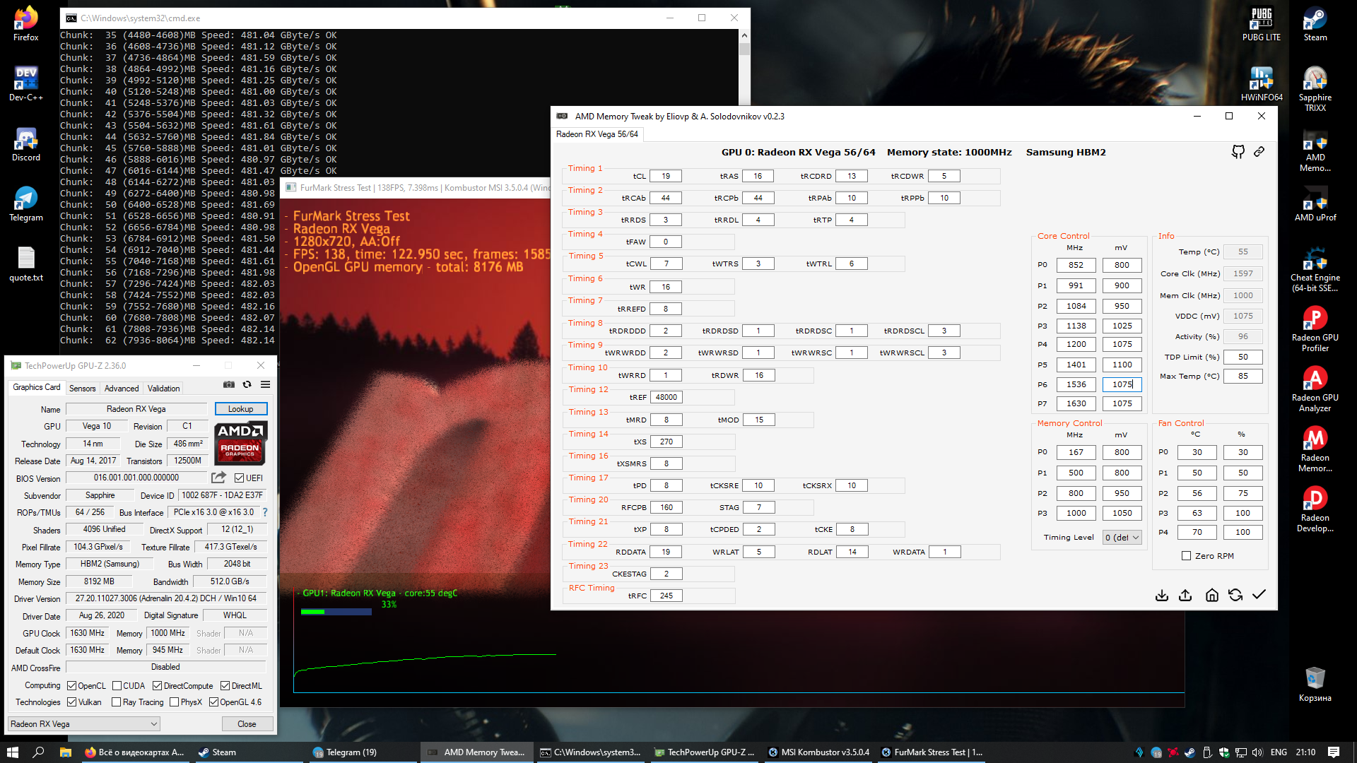Open the Timing Level dropdown
Viewport: 1357px width, 763px height.
tap(1122, 538)
